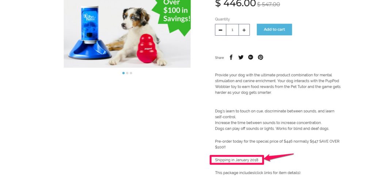The width and height of the screenshot is (374, 178).
Task: Click the crossed-out $547.00 original price
Action: (268, 4)
